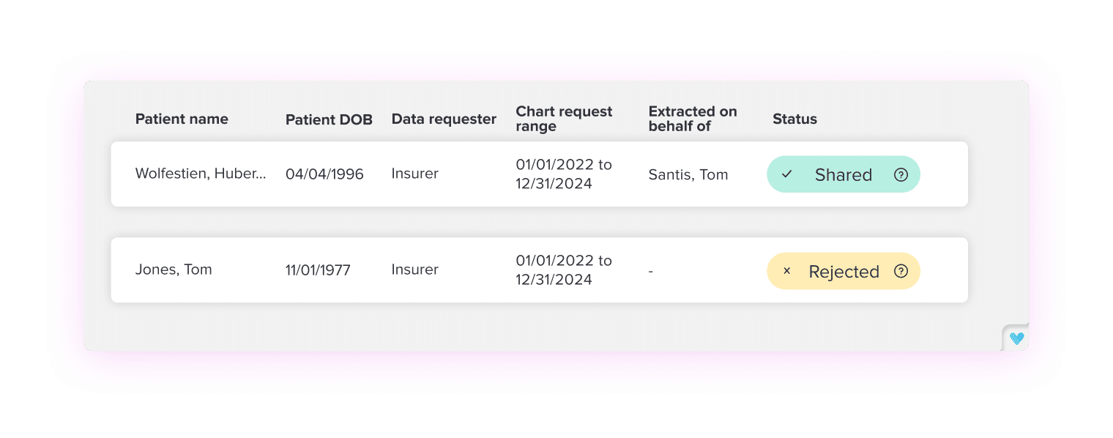
Task: Click Insurer in the Wolfestien row
Action: pos(414,174)
